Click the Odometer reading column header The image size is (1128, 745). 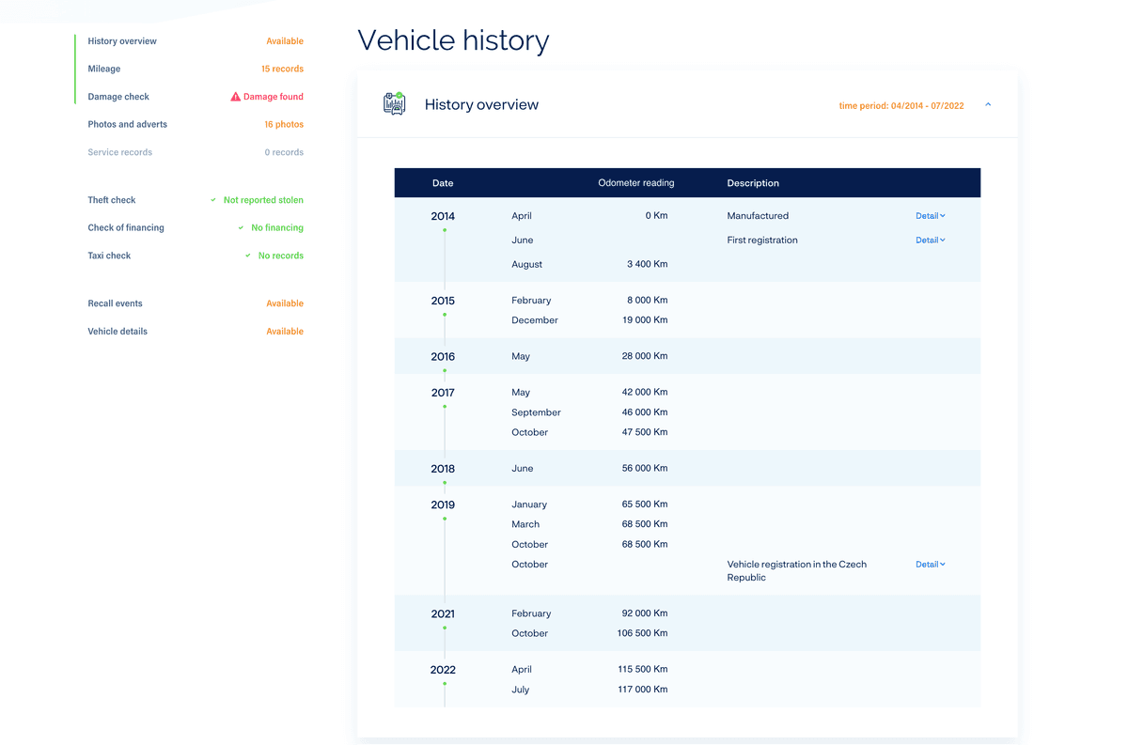click(636, 183)
